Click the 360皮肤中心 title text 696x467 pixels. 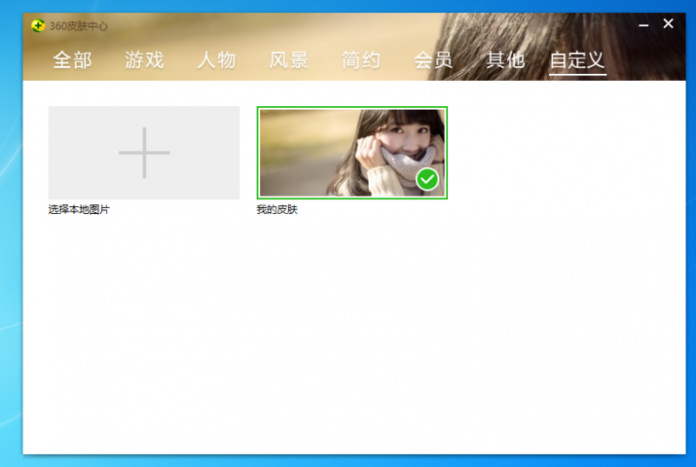[x=78, y=26]
